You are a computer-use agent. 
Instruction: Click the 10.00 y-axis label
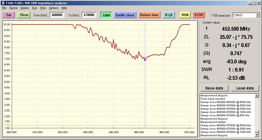pos(7,24)
